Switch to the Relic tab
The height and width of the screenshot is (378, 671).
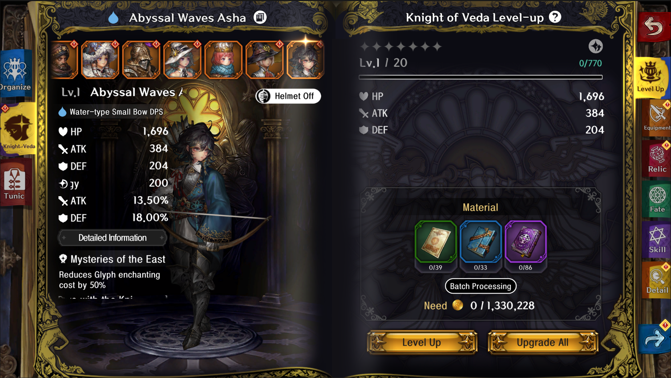tap(657, 159)
